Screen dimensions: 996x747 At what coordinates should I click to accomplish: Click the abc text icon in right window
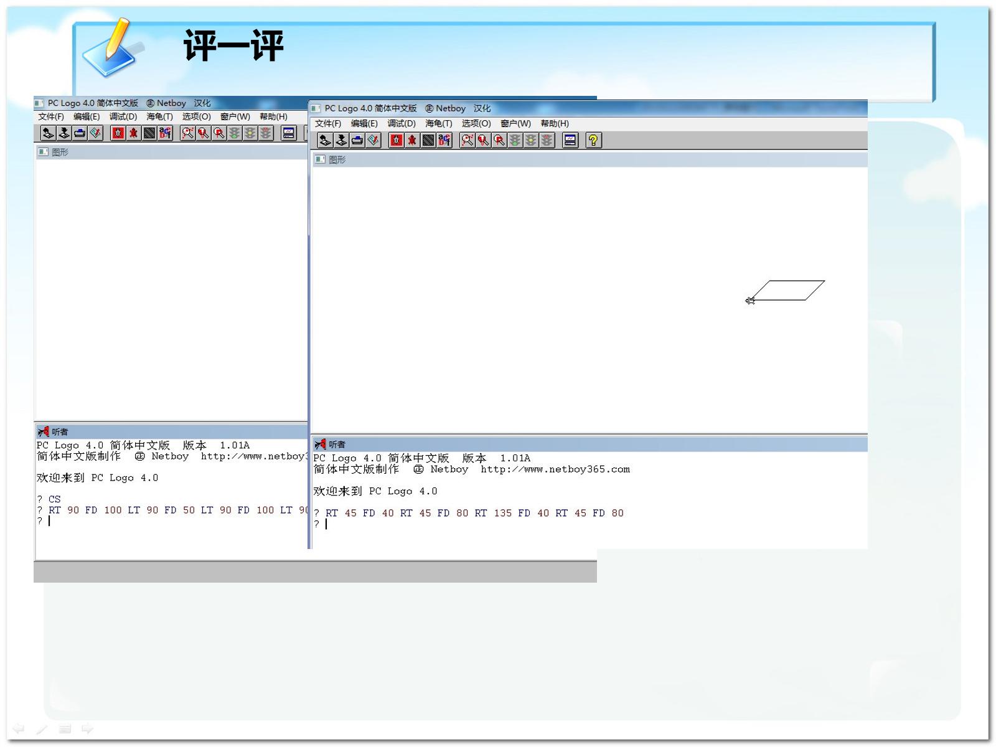click(x=444, y=140)
